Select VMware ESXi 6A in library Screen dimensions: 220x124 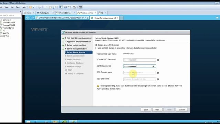(9, 22)
